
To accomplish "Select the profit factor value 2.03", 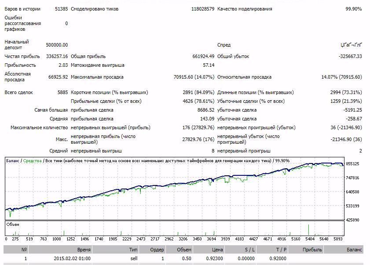I will pyautogui.click(x=63, y=65).
